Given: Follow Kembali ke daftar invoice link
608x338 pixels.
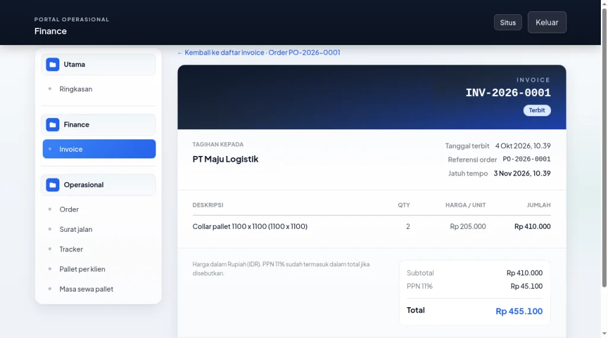Looking at the screenshot, I should [221, 53].
